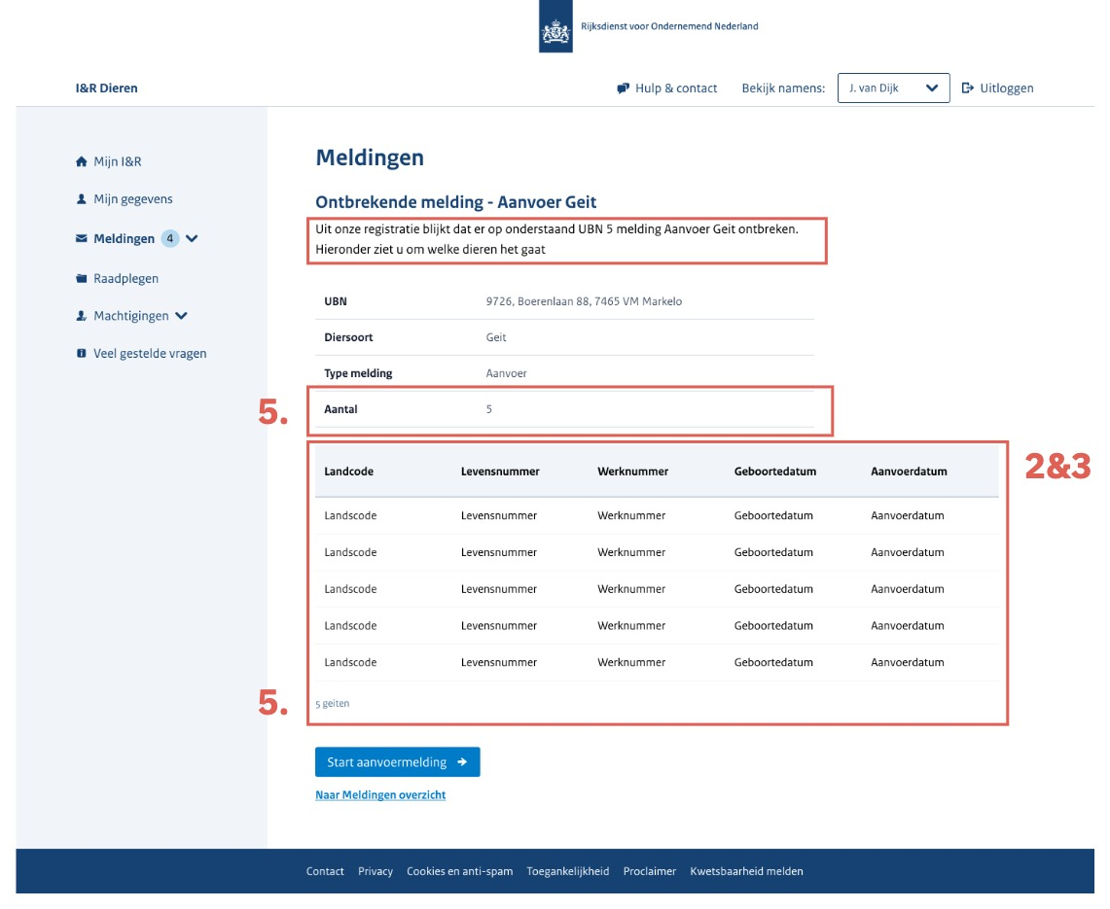Click the Aantal row value 5

(x=489, y=409)
